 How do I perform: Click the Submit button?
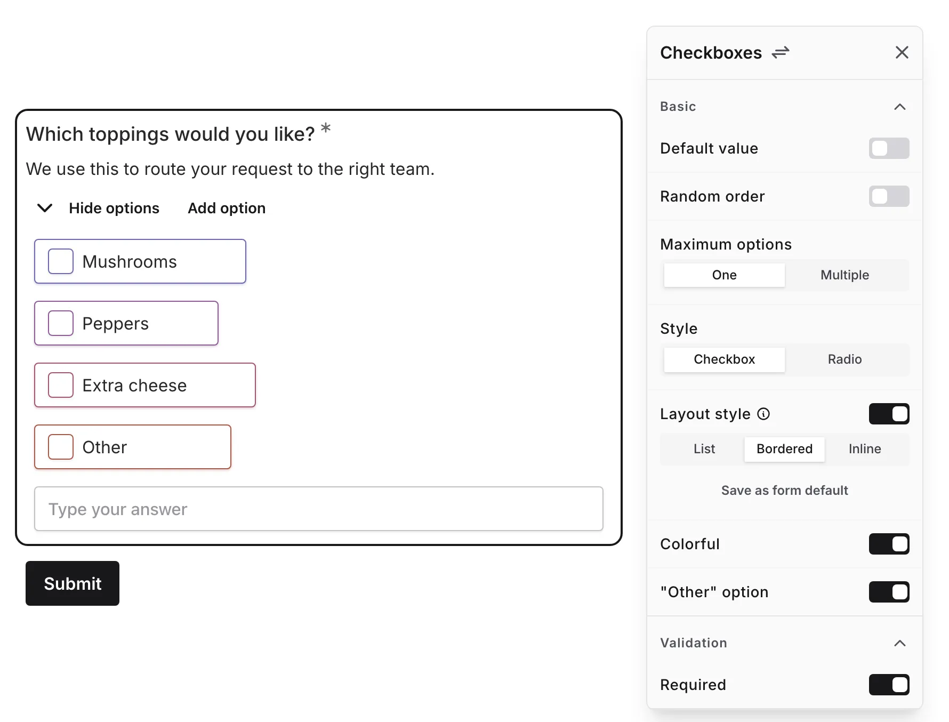point(73,583)
